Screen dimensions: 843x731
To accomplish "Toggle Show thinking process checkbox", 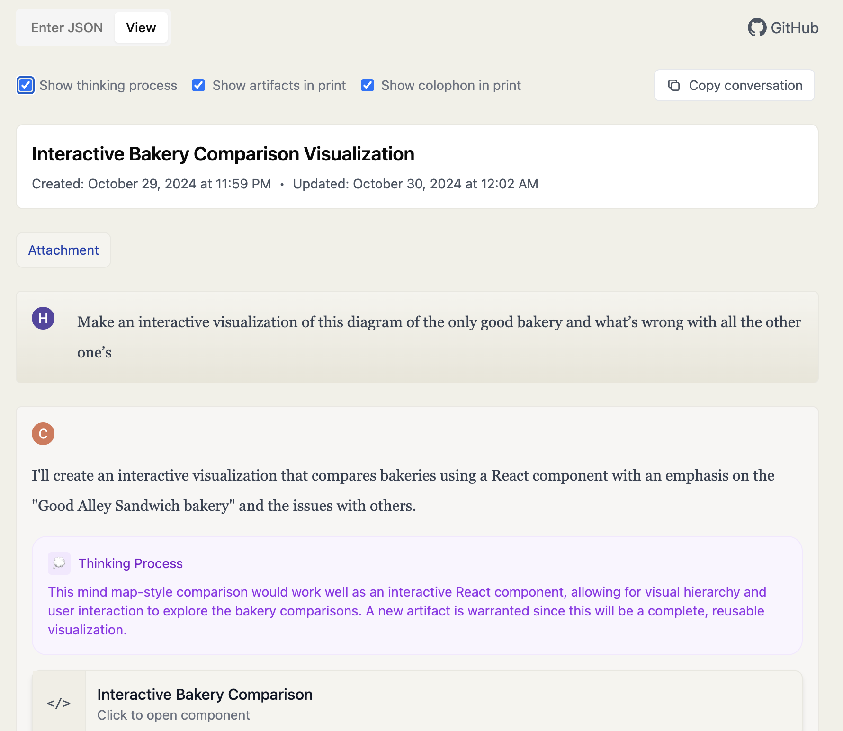I will tap(26, 85).
